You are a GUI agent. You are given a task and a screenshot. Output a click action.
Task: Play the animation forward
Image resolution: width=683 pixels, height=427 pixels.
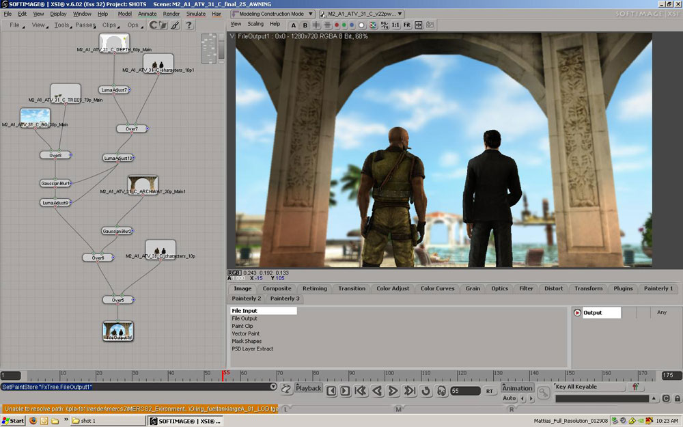click(393, 391)
